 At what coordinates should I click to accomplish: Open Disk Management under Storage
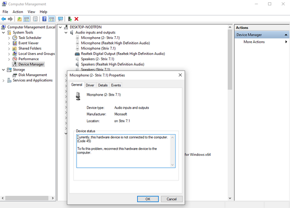tap(32, 75)
